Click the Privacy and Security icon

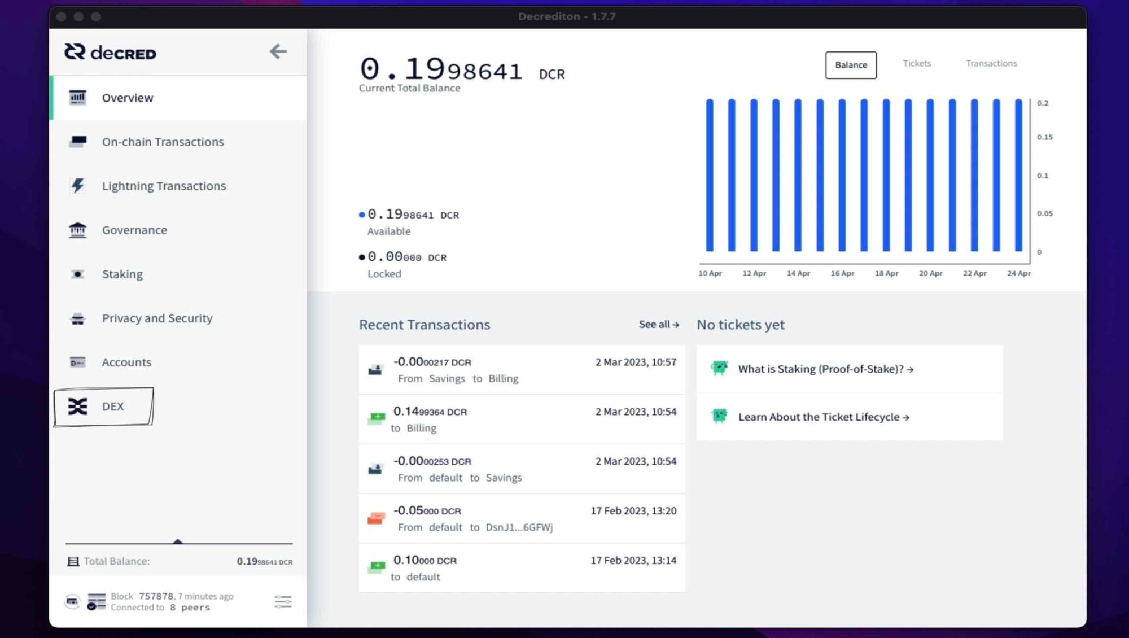coord(77,318)
